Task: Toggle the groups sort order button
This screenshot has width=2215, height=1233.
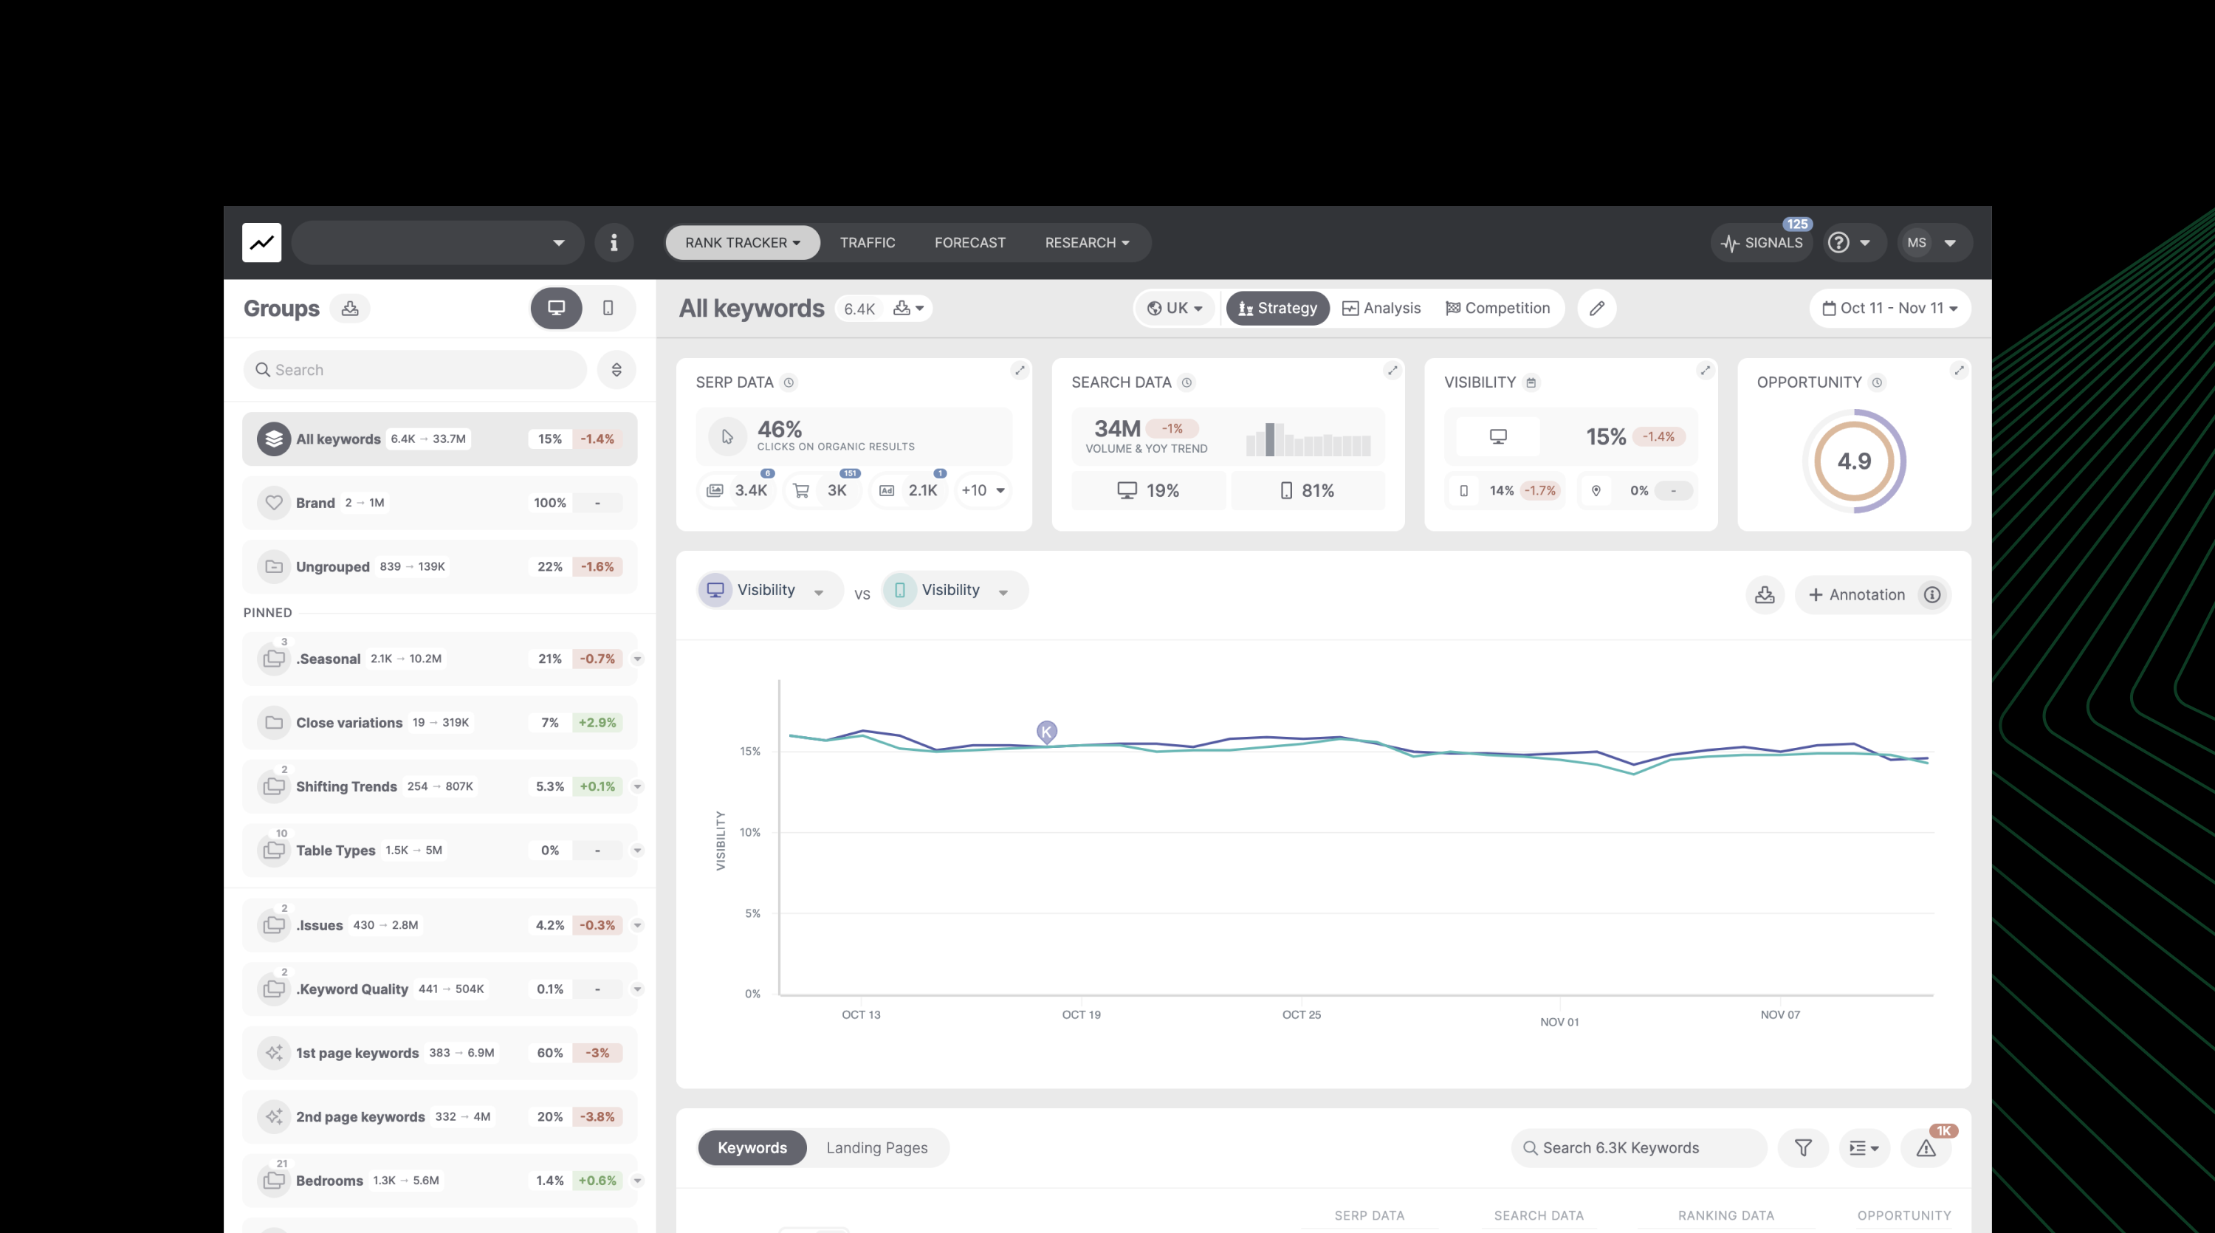Action: (617, 370)
